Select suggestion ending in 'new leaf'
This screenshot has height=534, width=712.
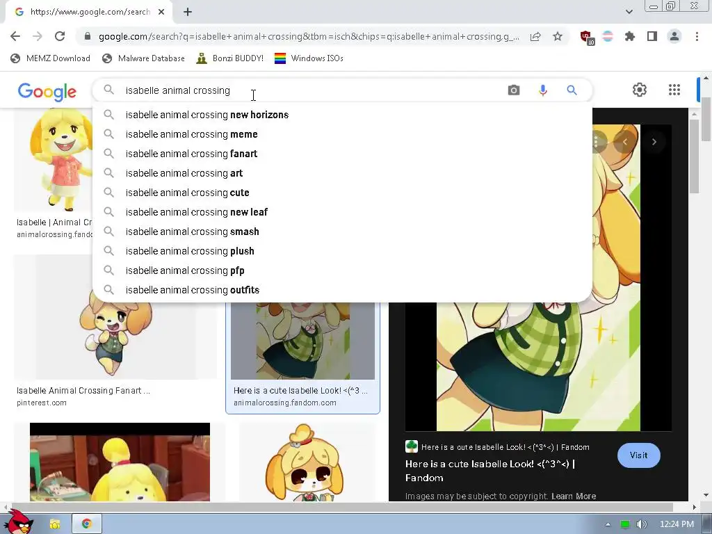[342, 212]
